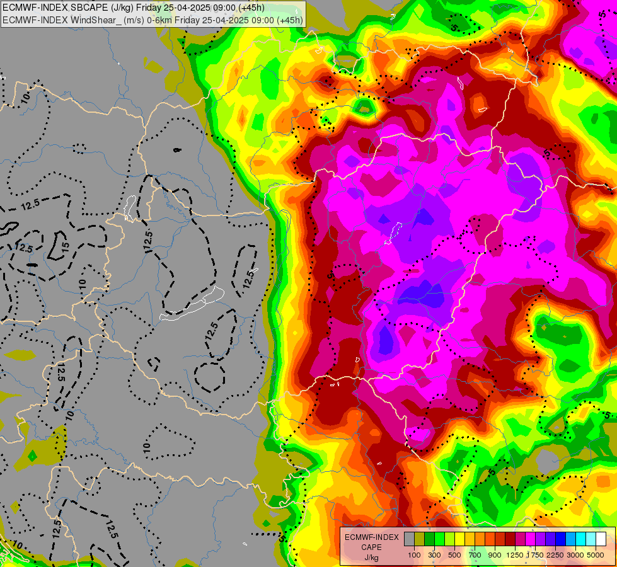
Task: Click the olive CAPE legend swatch
Action: click(x=420, y=539)
